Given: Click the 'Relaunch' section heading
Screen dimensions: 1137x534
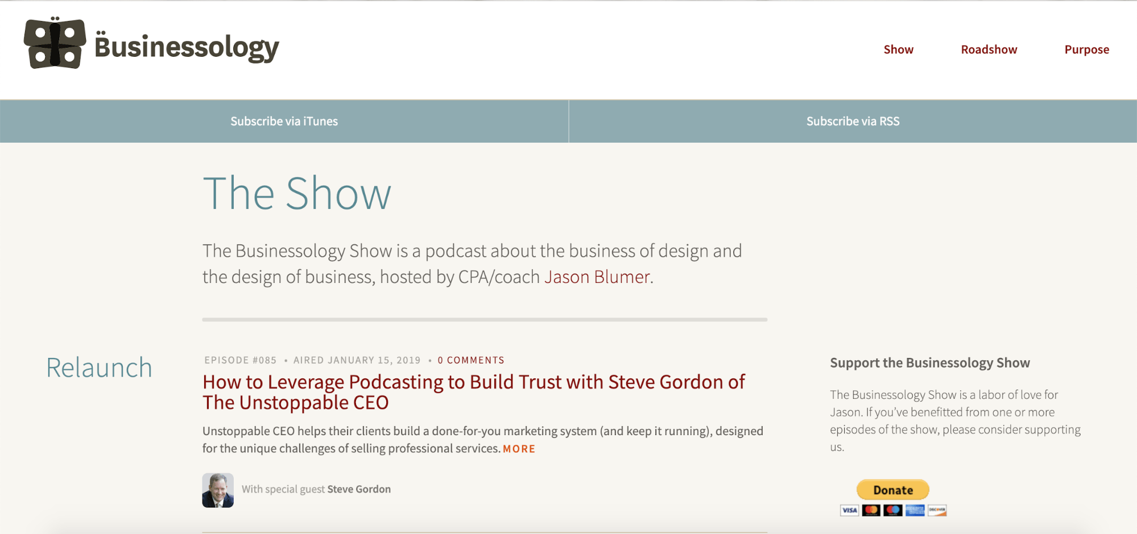Looking at the screenshot, I should coord(99,368).
